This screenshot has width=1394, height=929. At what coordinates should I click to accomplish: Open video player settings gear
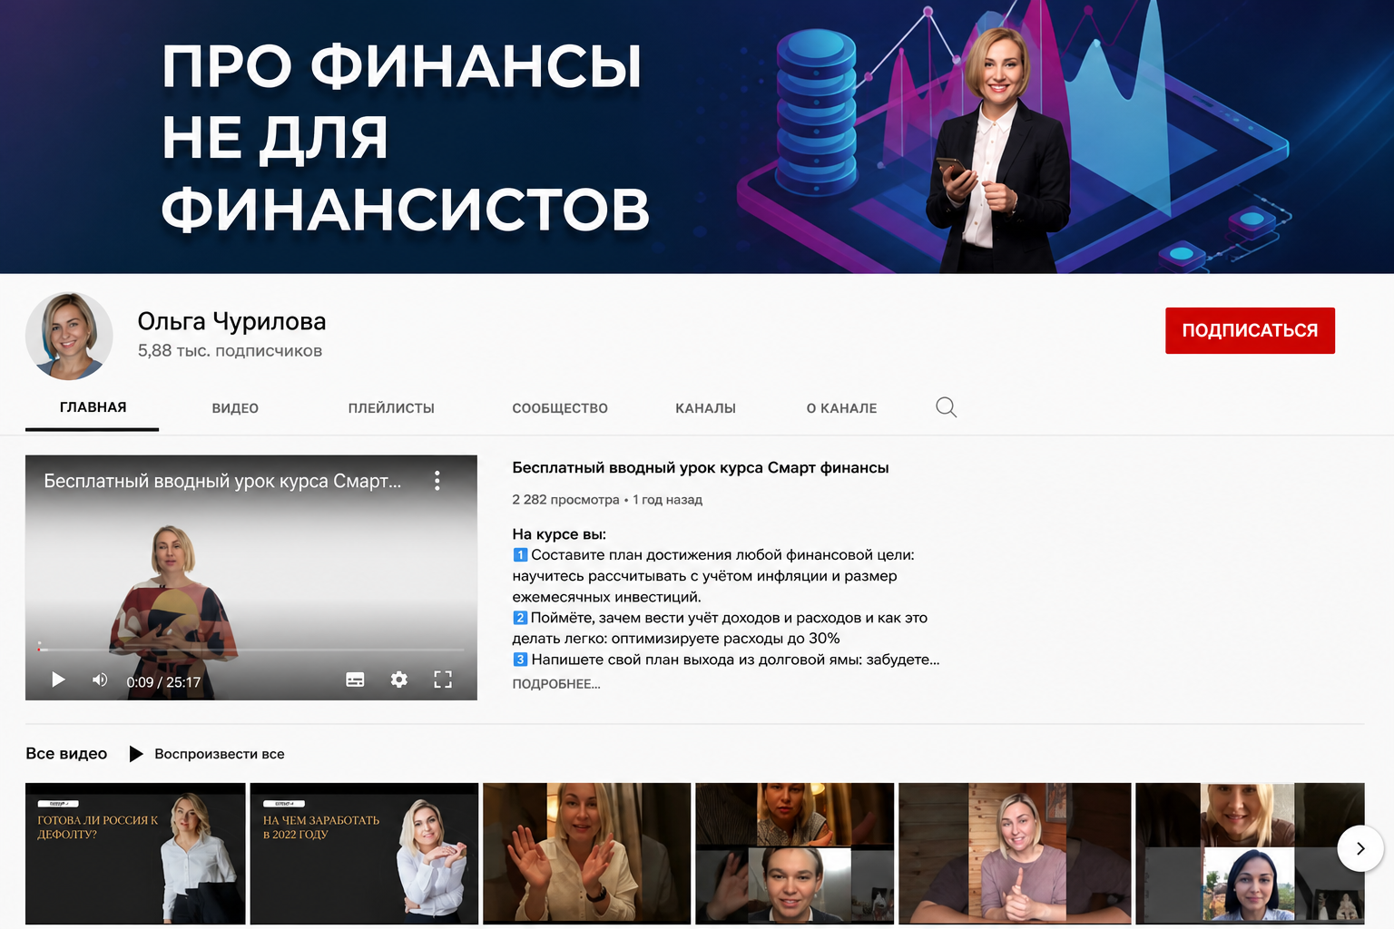coord(398,680)
